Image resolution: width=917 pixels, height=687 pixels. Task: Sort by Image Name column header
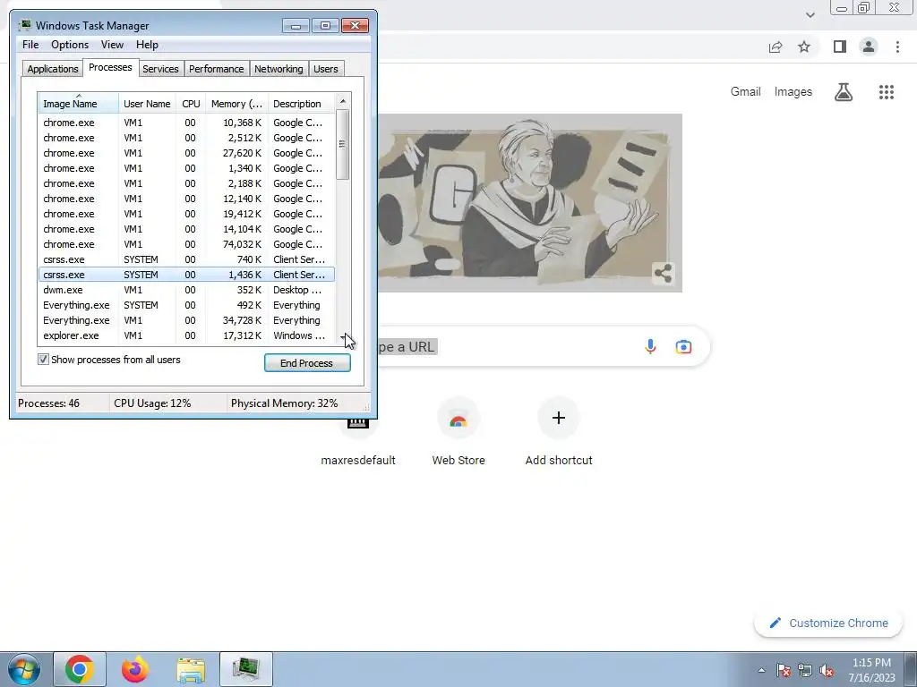click(x=79, y=104)
